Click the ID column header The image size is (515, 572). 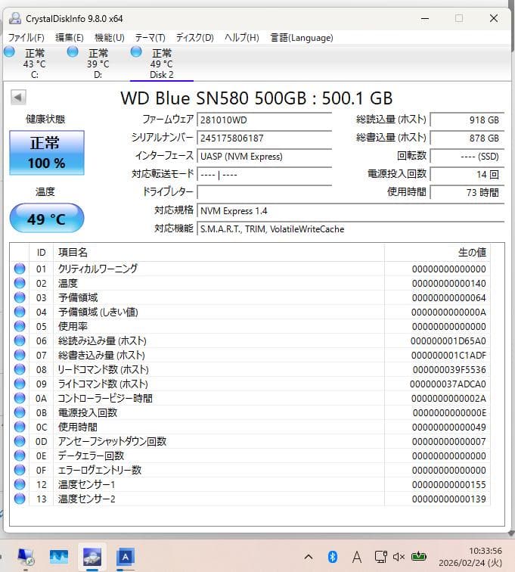[41, 253]
